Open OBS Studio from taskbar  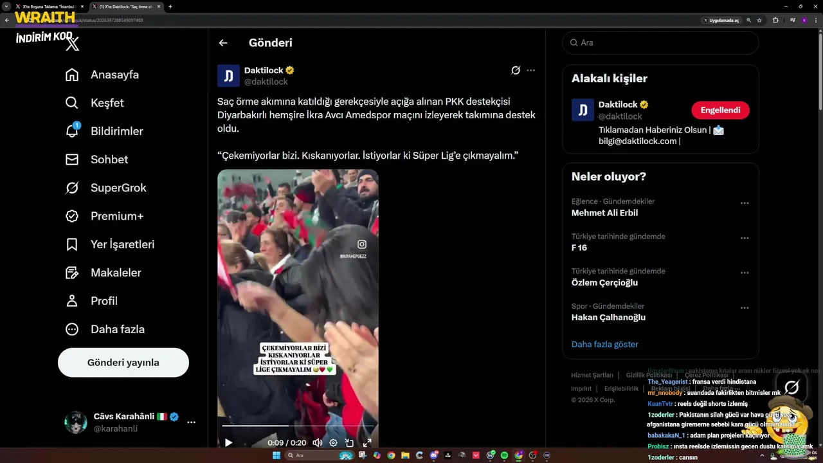click(532, 455)
